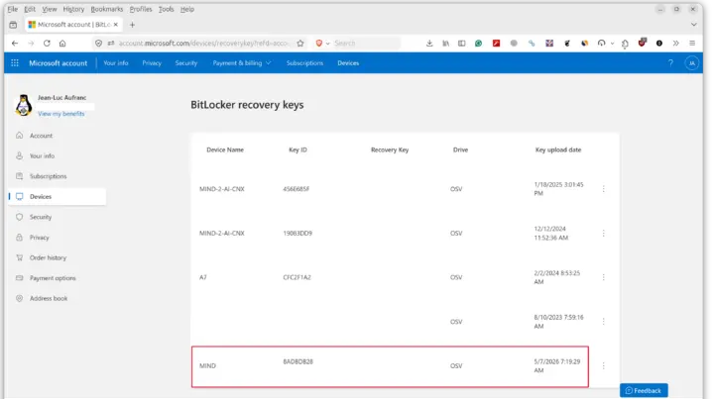Open the Firefox hamburger application menu

coord(692,44)
